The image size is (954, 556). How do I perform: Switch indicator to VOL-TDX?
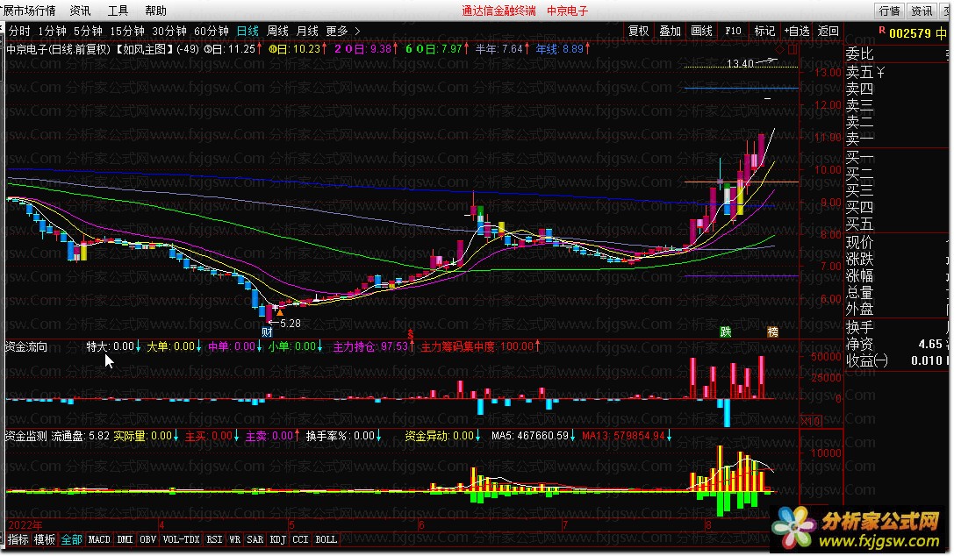pyautogui.click(x=181, y=539)
